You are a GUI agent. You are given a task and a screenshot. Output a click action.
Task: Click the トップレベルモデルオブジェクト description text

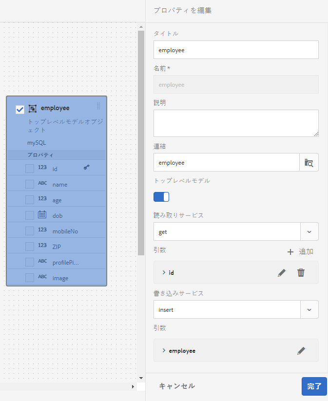pos(65,126)
